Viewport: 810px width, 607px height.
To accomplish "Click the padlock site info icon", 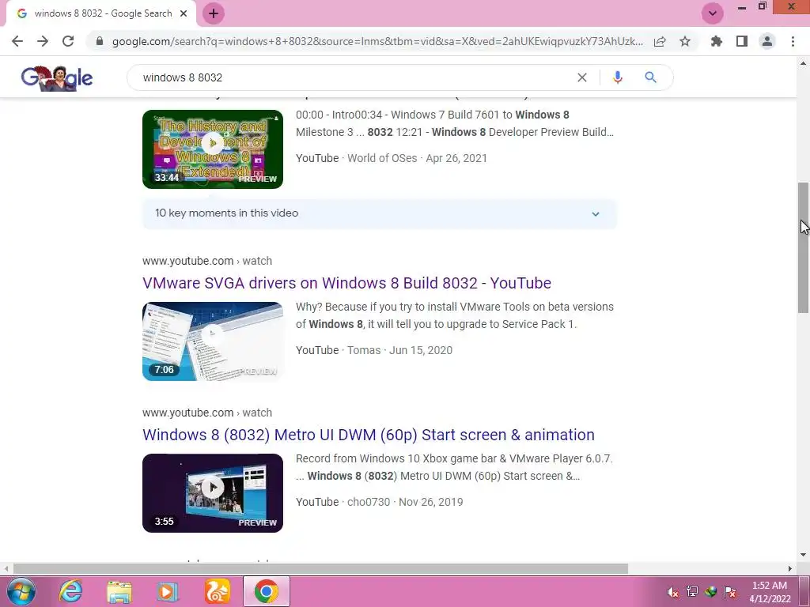I will click(100, 41).
